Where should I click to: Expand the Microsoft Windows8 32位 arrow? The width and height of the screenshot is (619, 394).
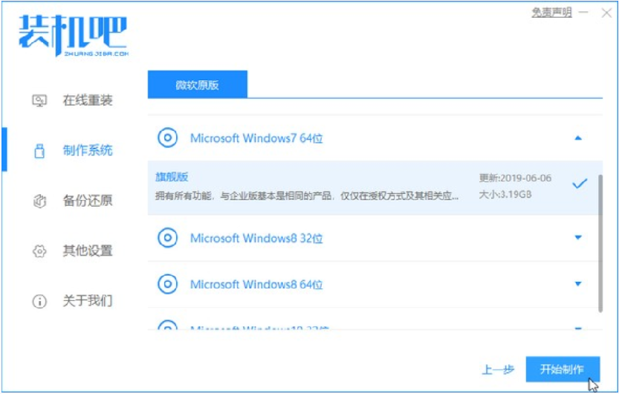tap(578, 238)
